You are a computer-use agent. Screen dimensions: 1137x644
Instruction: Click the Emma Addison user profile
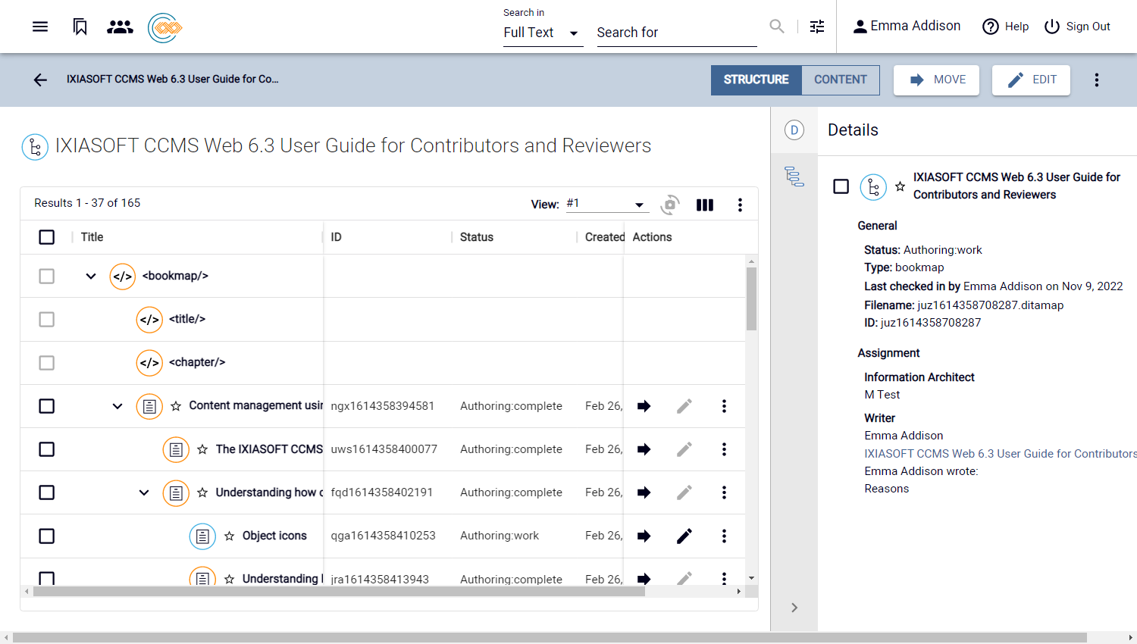(x=907, y=27)
